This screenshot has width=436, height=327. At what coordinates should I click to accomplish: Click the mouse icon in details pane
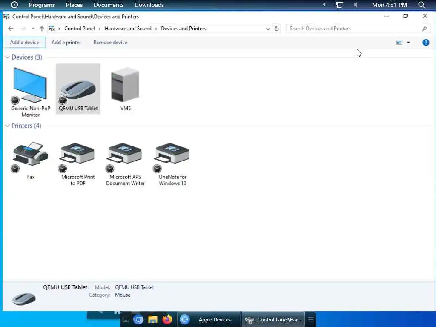click(x=24, y=298)
